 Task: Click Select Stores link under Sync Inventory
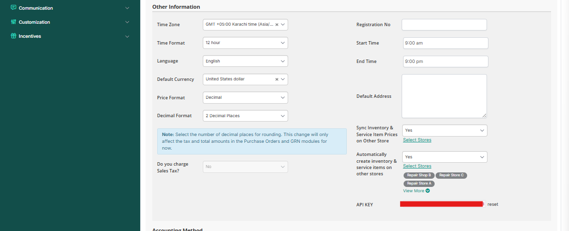(x=417, y=140)
